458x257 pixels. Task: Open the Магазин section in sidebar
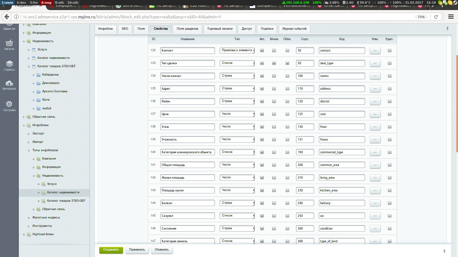[9, 45]
